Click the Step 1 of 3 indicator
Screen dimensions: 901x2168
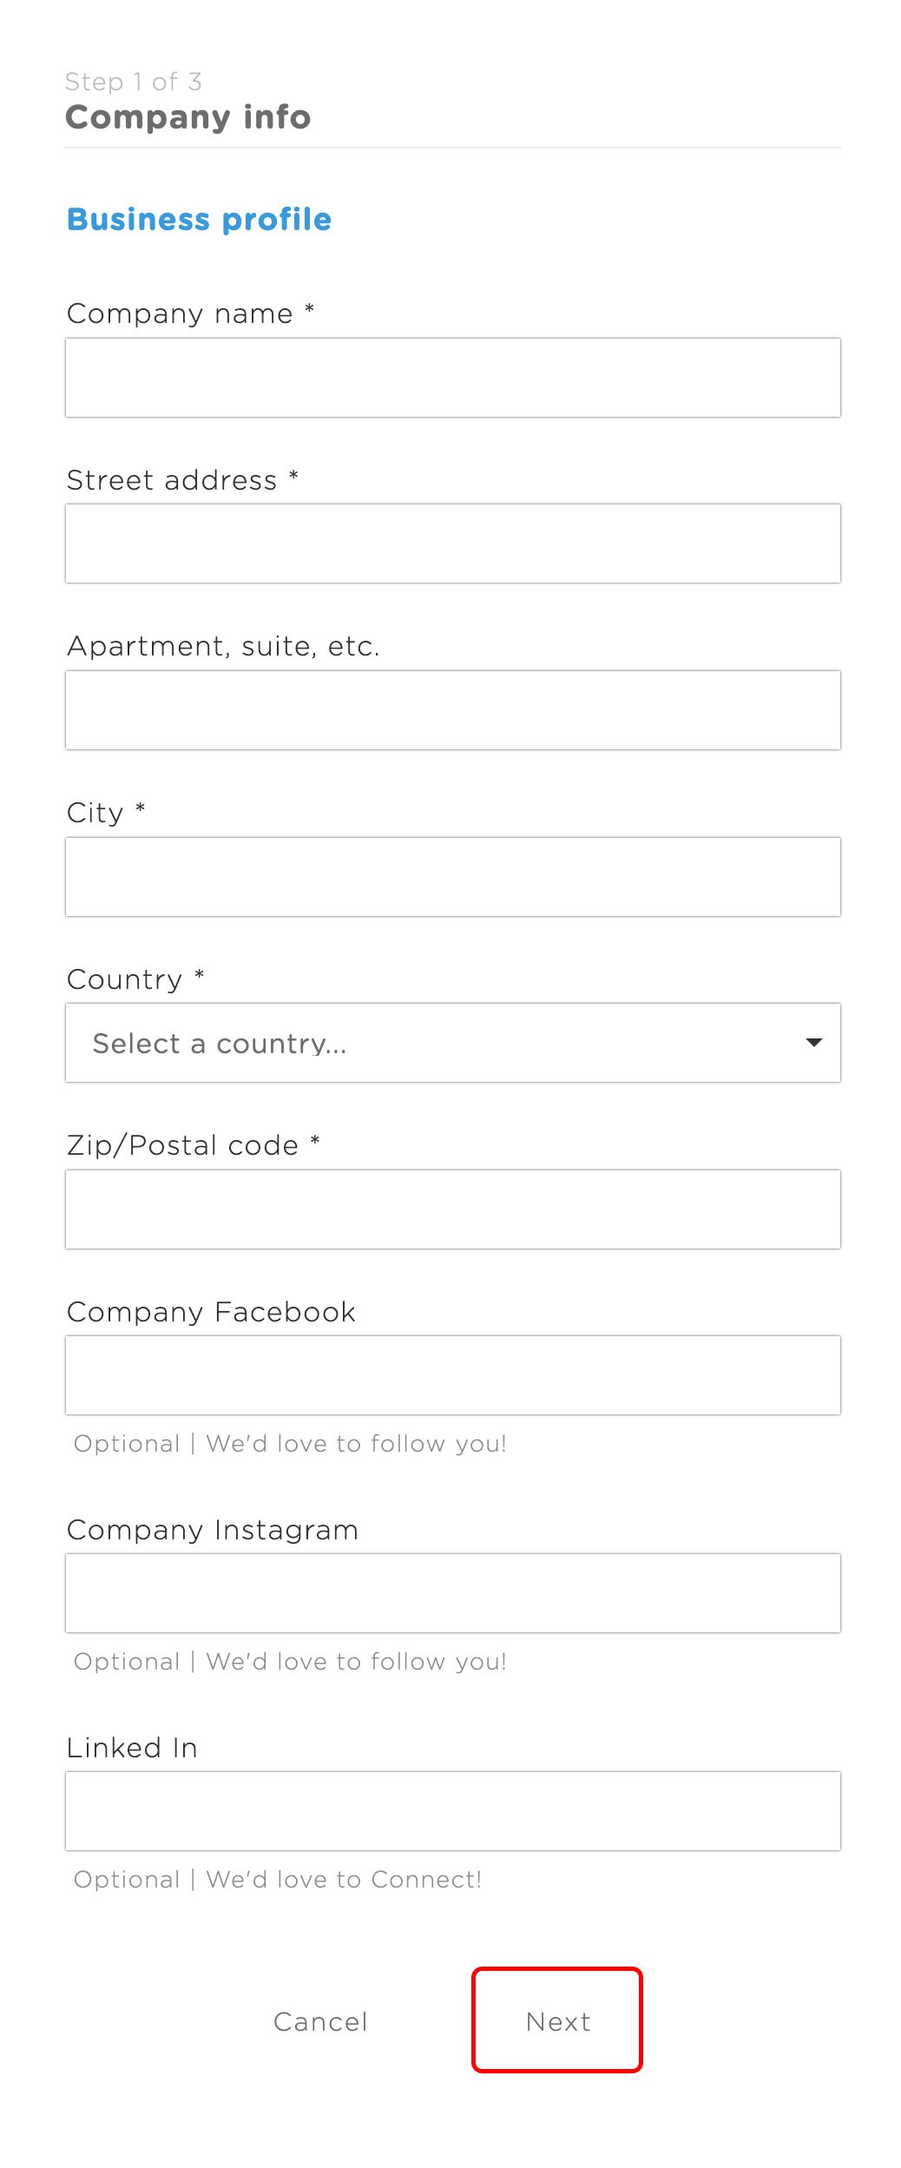(134, 82)
